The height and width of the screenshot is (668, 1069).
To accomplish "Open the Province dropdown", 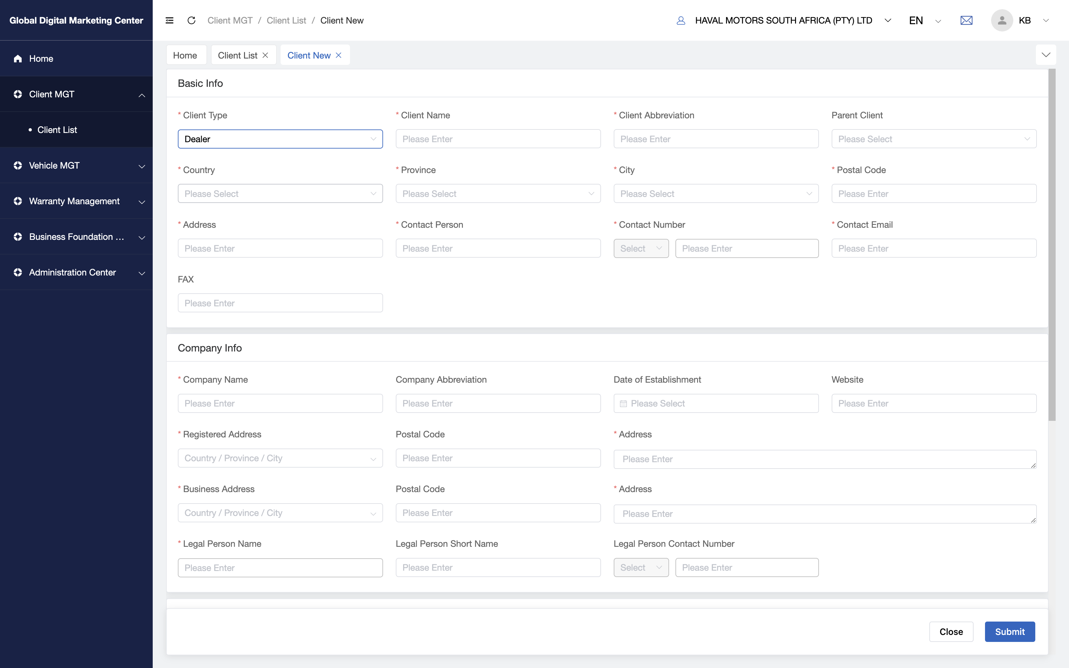I will (x=498, y=193).
